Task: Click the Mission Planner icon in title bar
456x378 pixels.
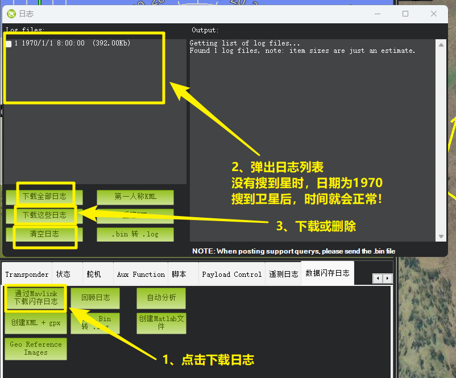Action: tap(11, 14)
